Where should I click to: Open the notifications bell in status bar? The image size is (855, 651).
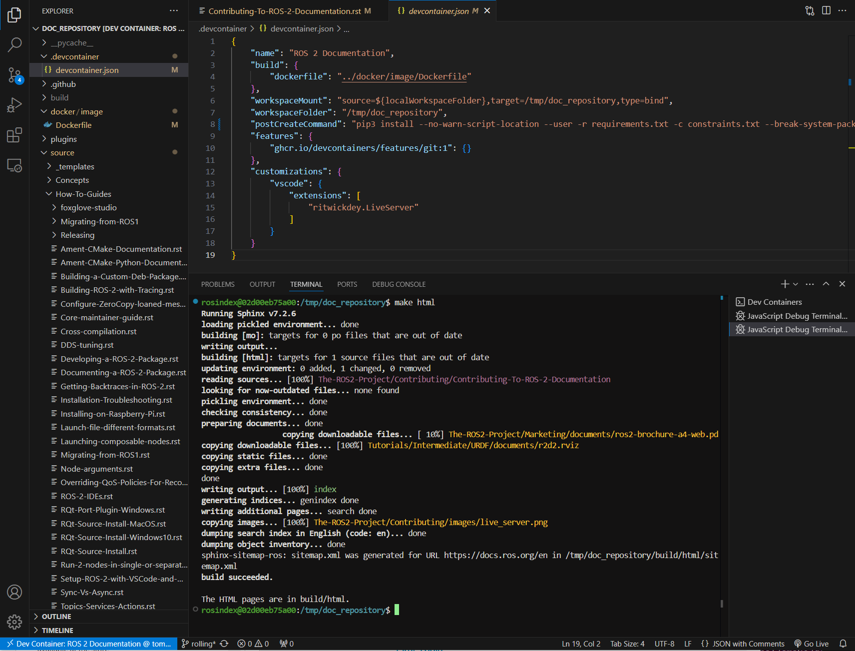point(843,644)
